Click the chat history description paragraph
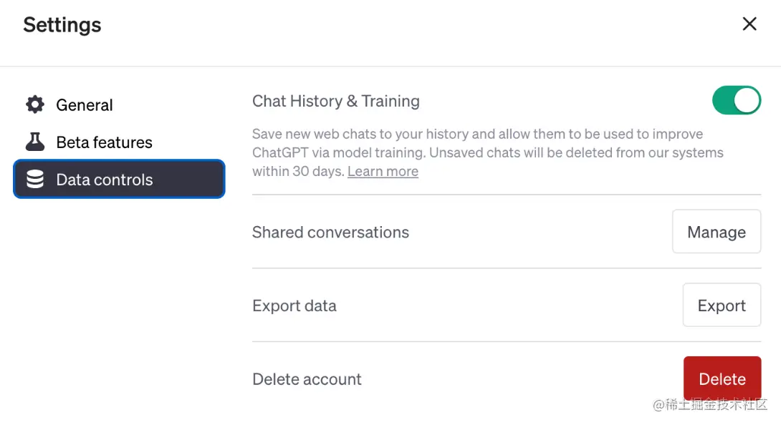Image resolution: width=781 pixels, height=425 pixels. click(488, 152)
